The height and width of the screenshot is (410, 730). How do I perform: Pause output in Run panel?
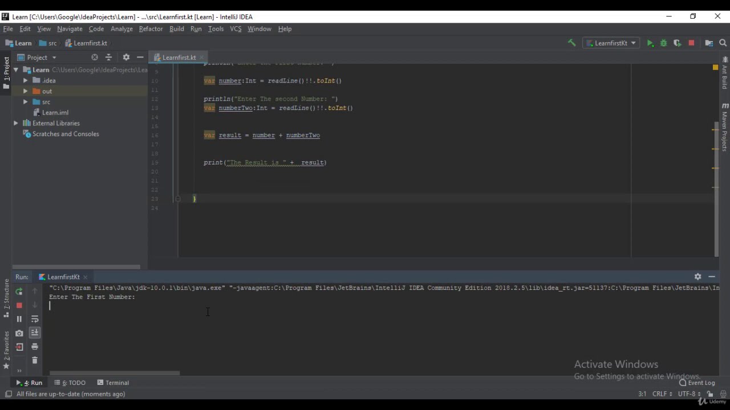19,319
